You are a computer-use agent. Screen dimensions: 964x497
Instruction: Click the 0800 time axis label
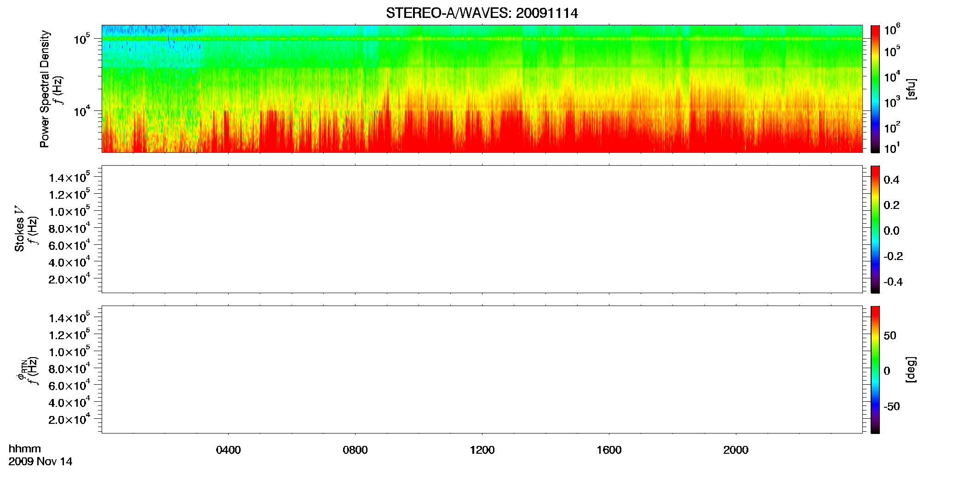[355, 450]
